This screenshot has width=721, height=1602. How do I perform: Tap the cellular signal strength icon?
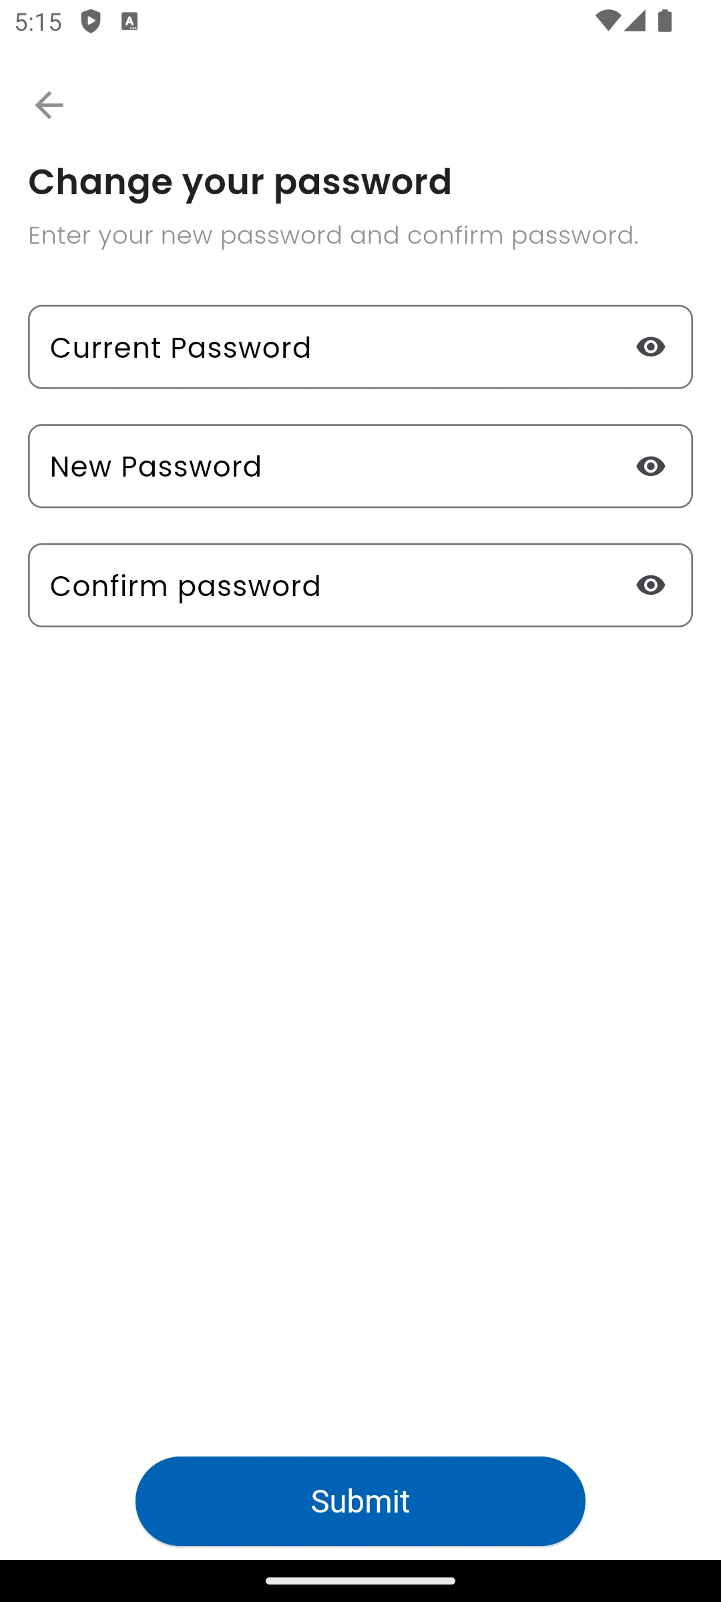point(635,21)
